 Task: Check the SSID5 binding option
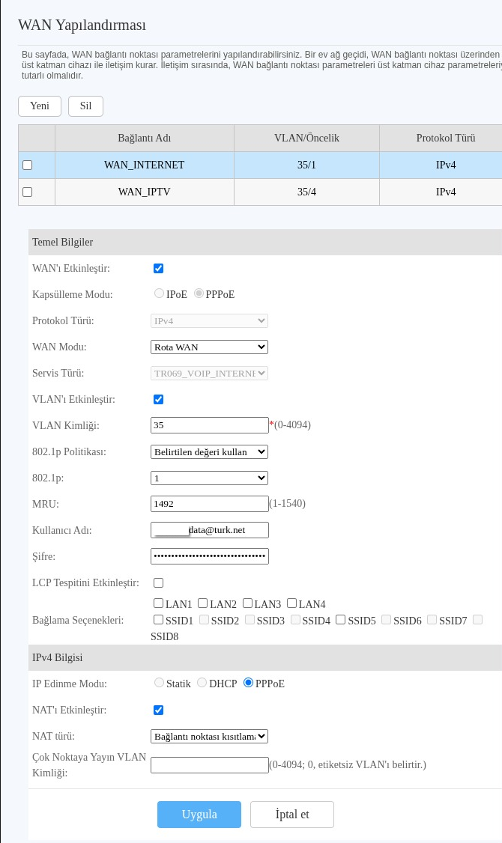[x=341, y=619]
